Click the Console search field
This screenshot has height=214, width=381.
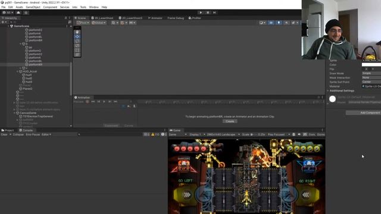pos(110,134)
